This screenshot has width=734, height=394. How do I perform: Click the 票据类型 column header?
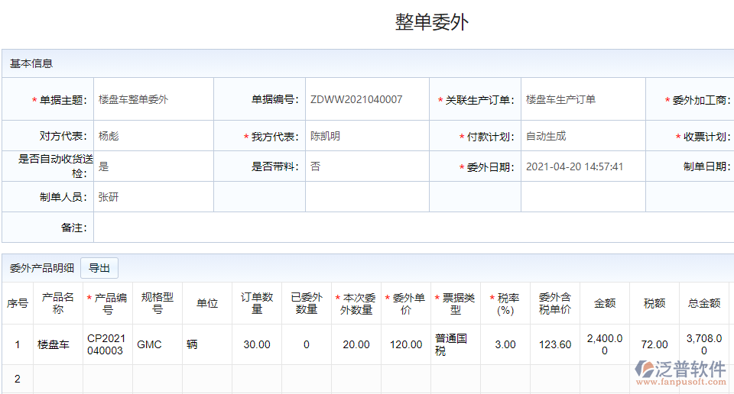tap(456, 303)
